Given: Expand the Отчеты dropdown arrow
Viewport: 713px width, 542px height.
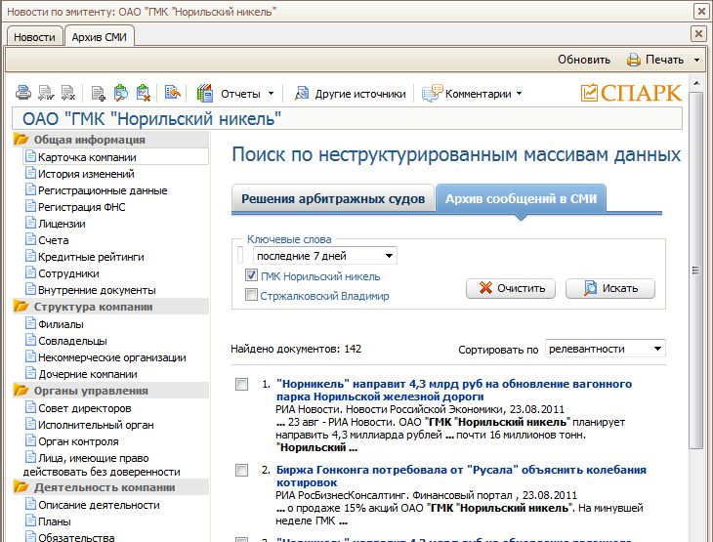Looking at the screenshot, I should [x=271, y=95].
